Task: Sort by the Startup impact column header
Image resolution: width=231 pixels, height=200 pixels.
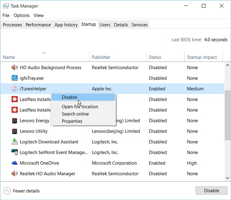Action: [204, 56]
